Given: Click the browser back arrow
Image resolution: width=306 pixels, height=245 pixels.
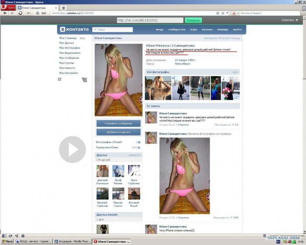Looking at the screenshot, I should coord(4,13).
